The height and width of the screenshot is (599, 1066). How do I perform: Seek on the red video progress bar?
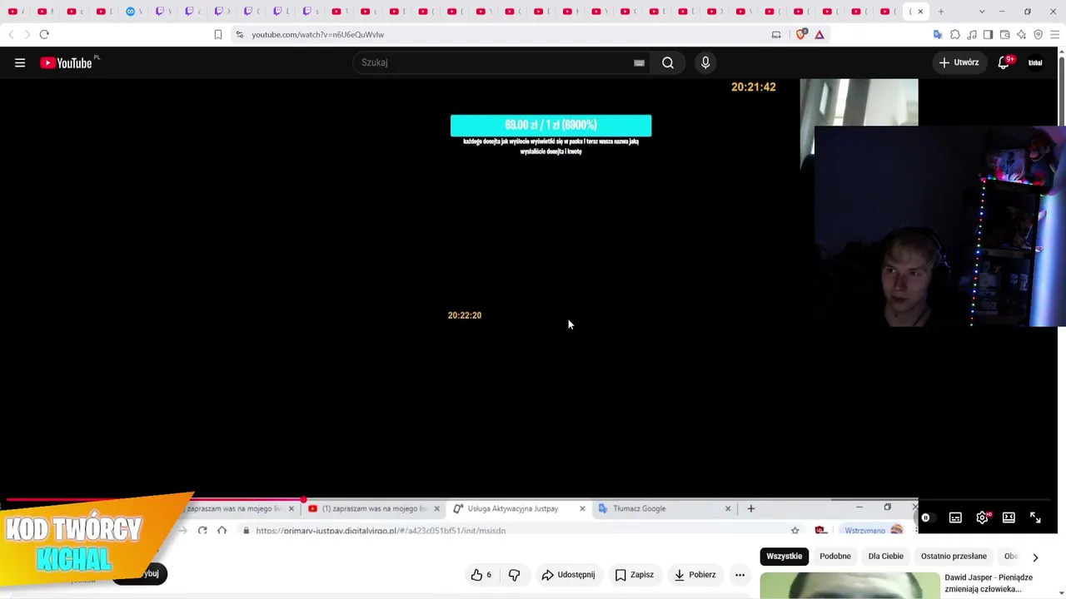[529, 500]
